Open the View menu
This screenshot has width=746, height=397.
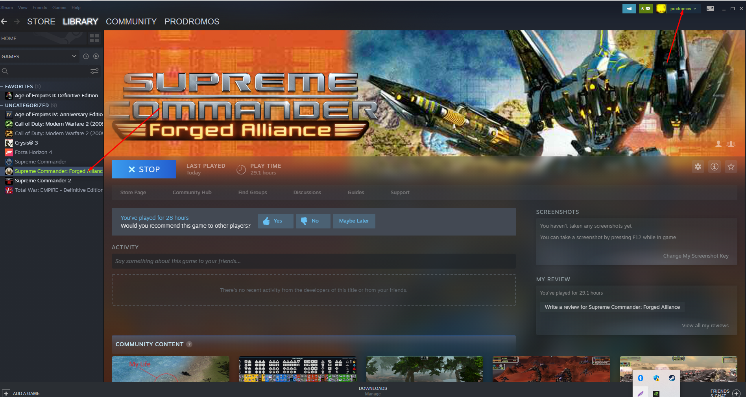23,7
